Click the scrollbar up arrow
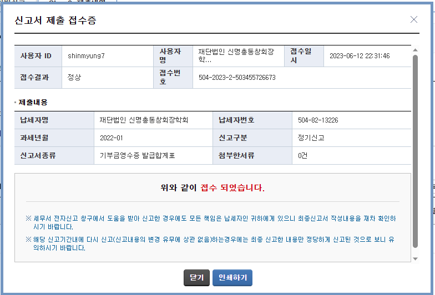The image size is (435, 295). 415,50
